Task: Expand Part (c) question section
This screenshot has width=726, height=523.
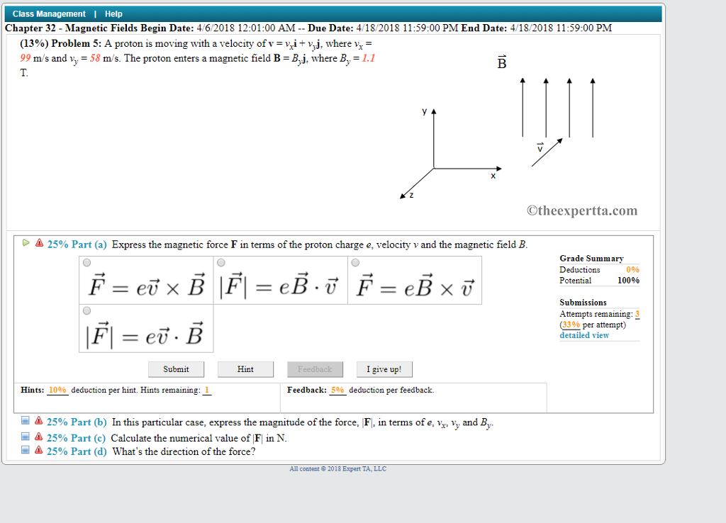Action: click(x=76, y=436)
